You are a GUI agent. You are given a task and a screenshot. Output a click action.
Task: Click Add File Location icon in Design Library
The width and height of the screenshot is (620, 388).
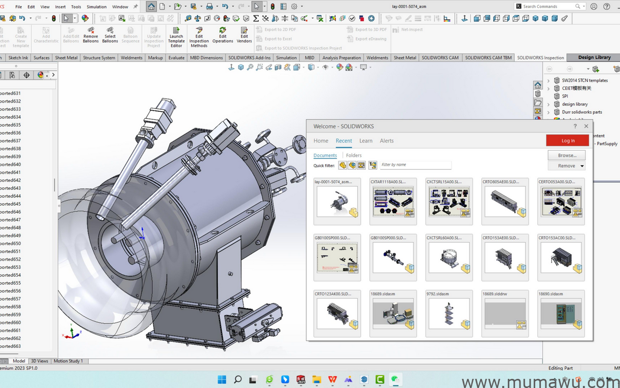point(596,69)
